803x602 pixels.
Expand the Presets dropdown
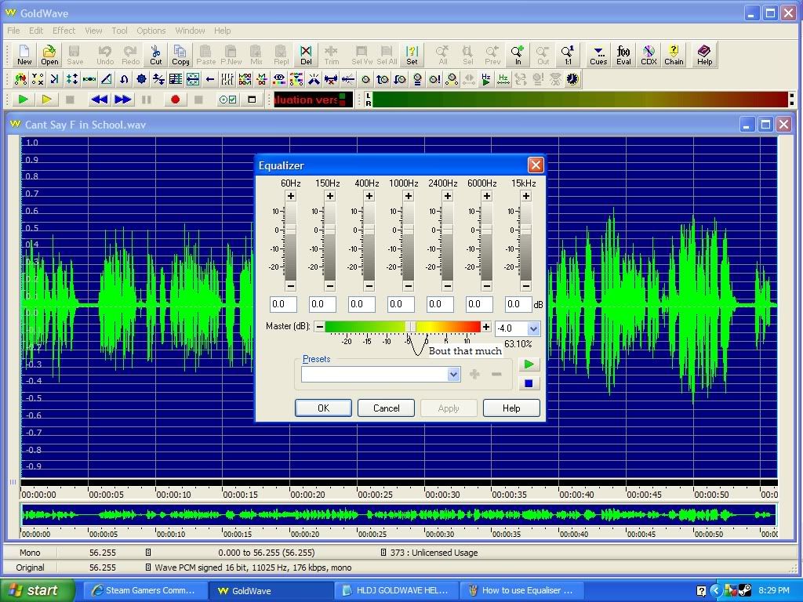tap(453, 375)
